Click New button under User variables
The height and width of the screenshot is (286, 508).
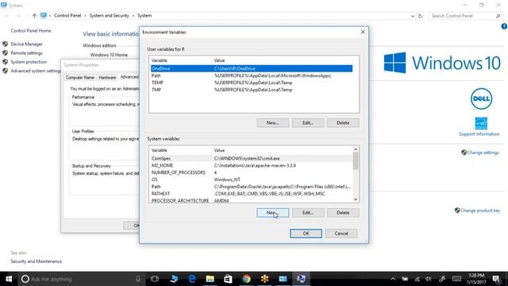click(x=272, y=123)
